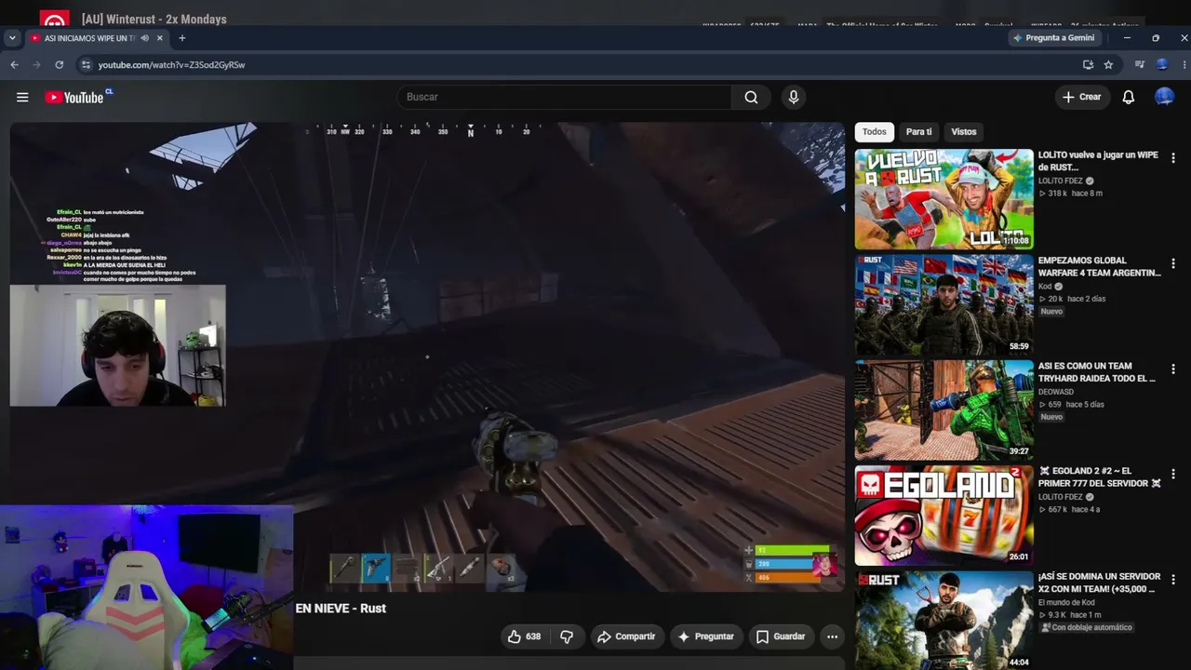The width and height of the screenshot is (1191, 670).
Task: Open options for ASÍ SE DOMINA UN SERVIDOR video
Action: pyautogui.click(x=1172, y=580)
